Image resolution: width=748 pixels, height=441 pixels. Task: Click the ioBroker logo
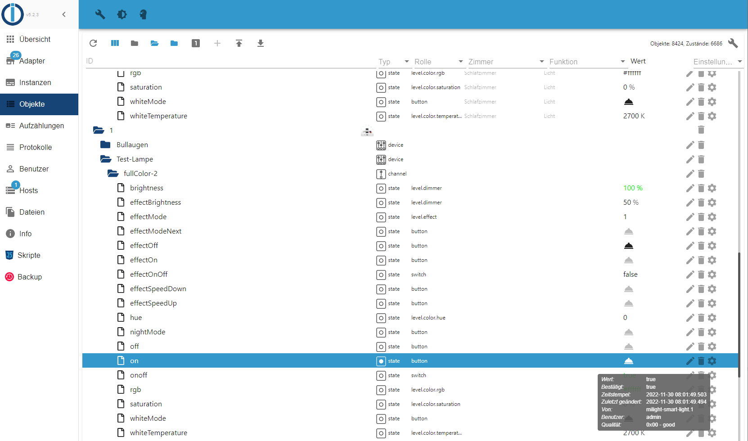click(x=13, y=14)
